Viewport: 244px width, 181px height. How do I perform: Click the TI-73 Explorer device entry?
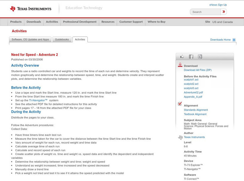(193, 165)
